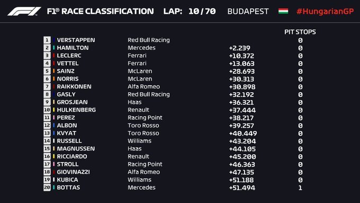
Task: Click the F1 logo
Action: pos(24,11)
